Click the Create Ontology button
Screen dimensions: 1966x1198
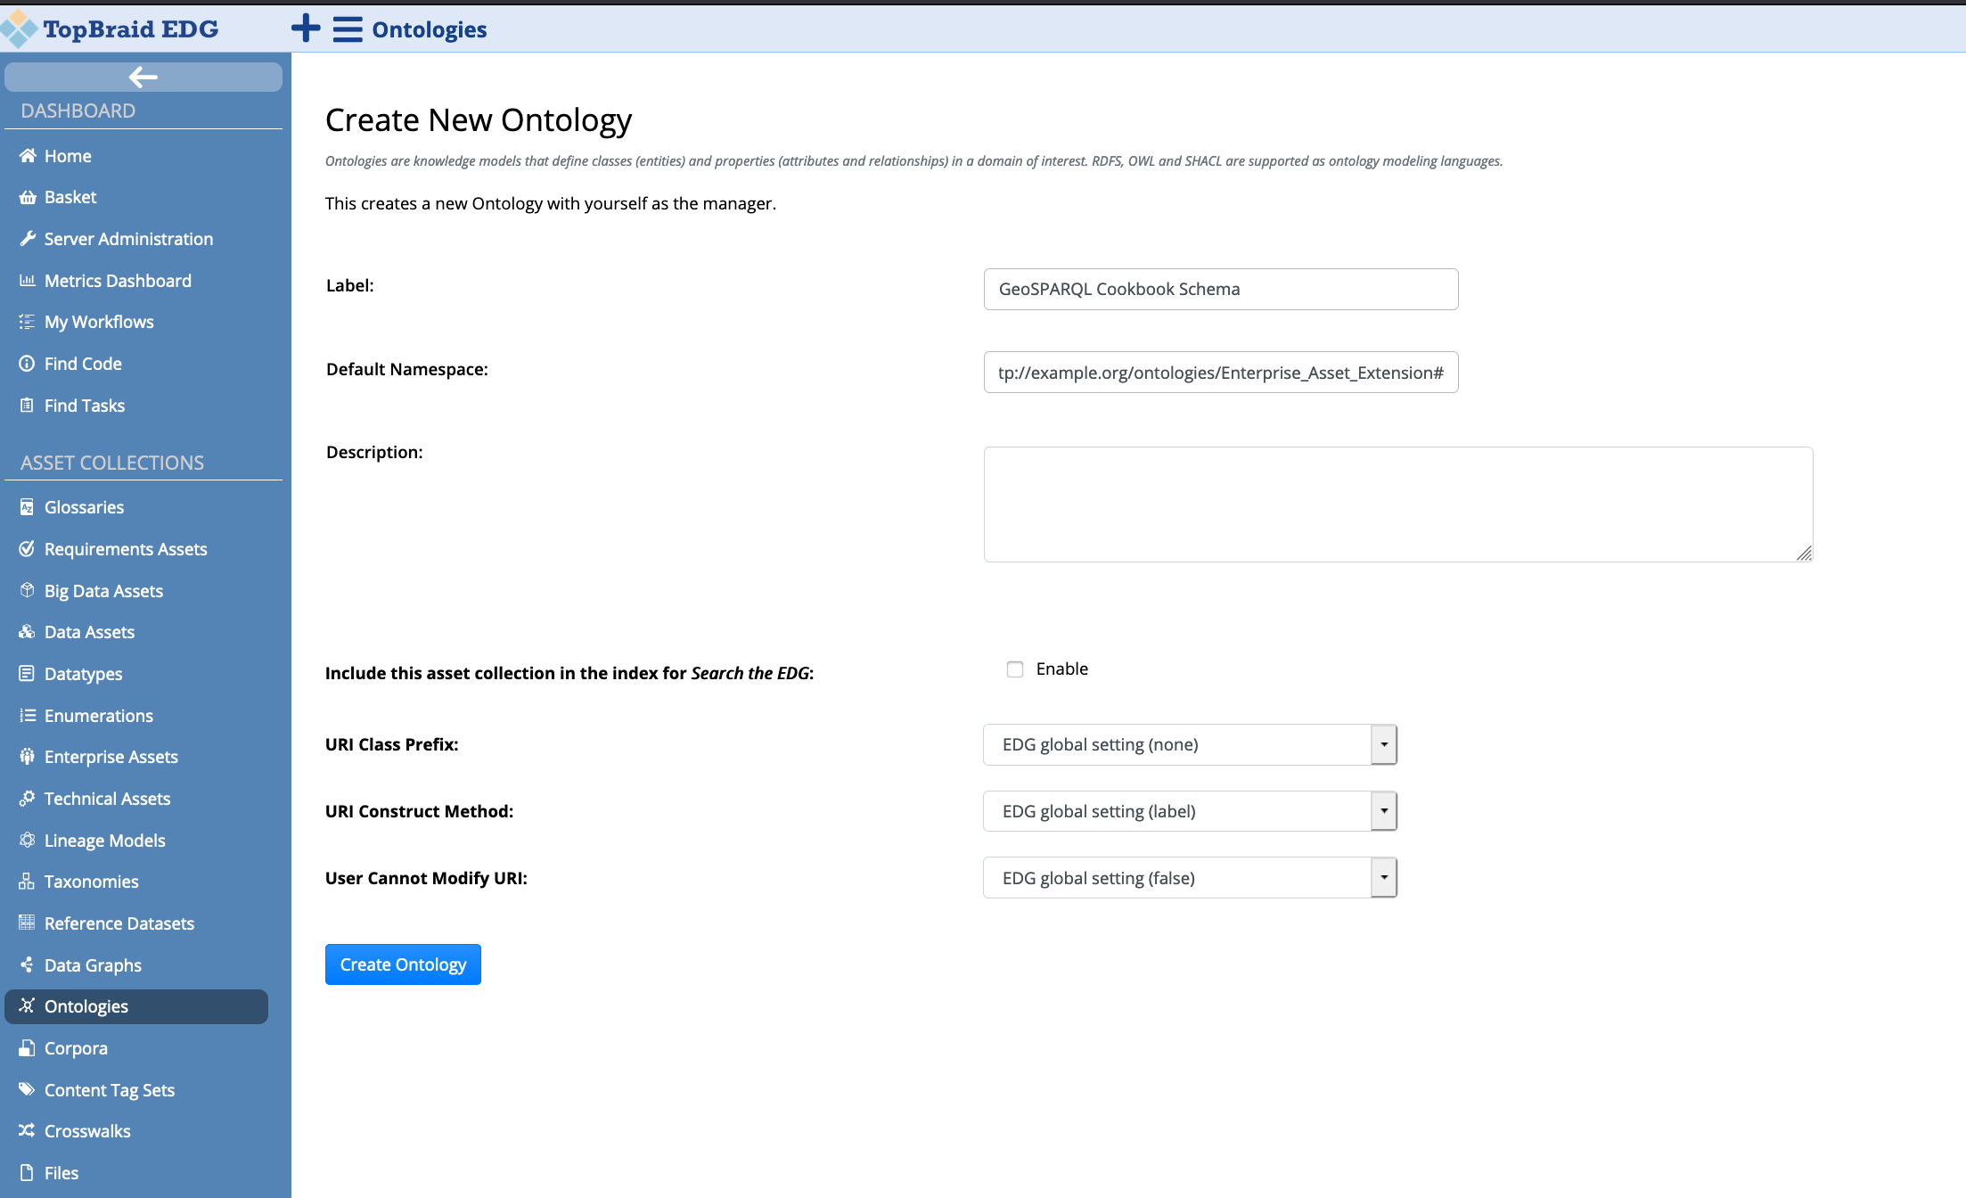click(x=403, y=964)
